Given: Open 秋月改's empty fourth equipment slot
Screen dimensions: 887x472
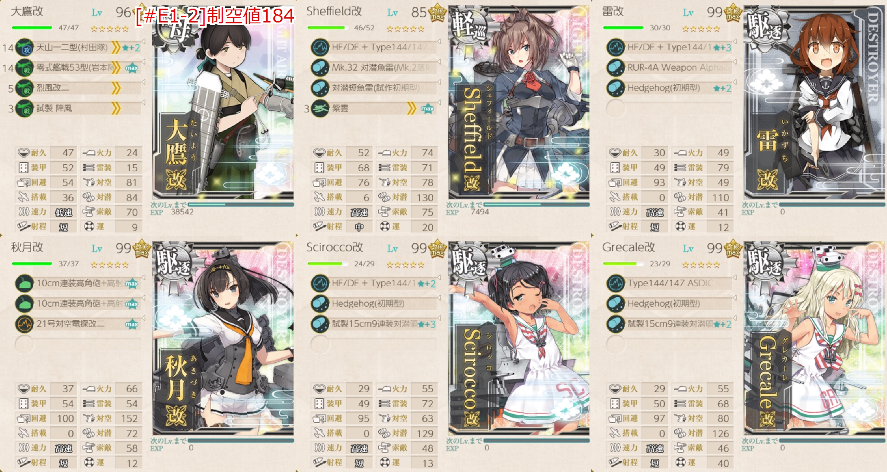Looking at the screenshot, I should pyautogui.click(x=78, y=344).
